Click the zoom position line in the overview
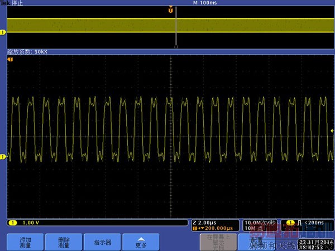This screenshot has height=251, width=335. click(176, 27)
